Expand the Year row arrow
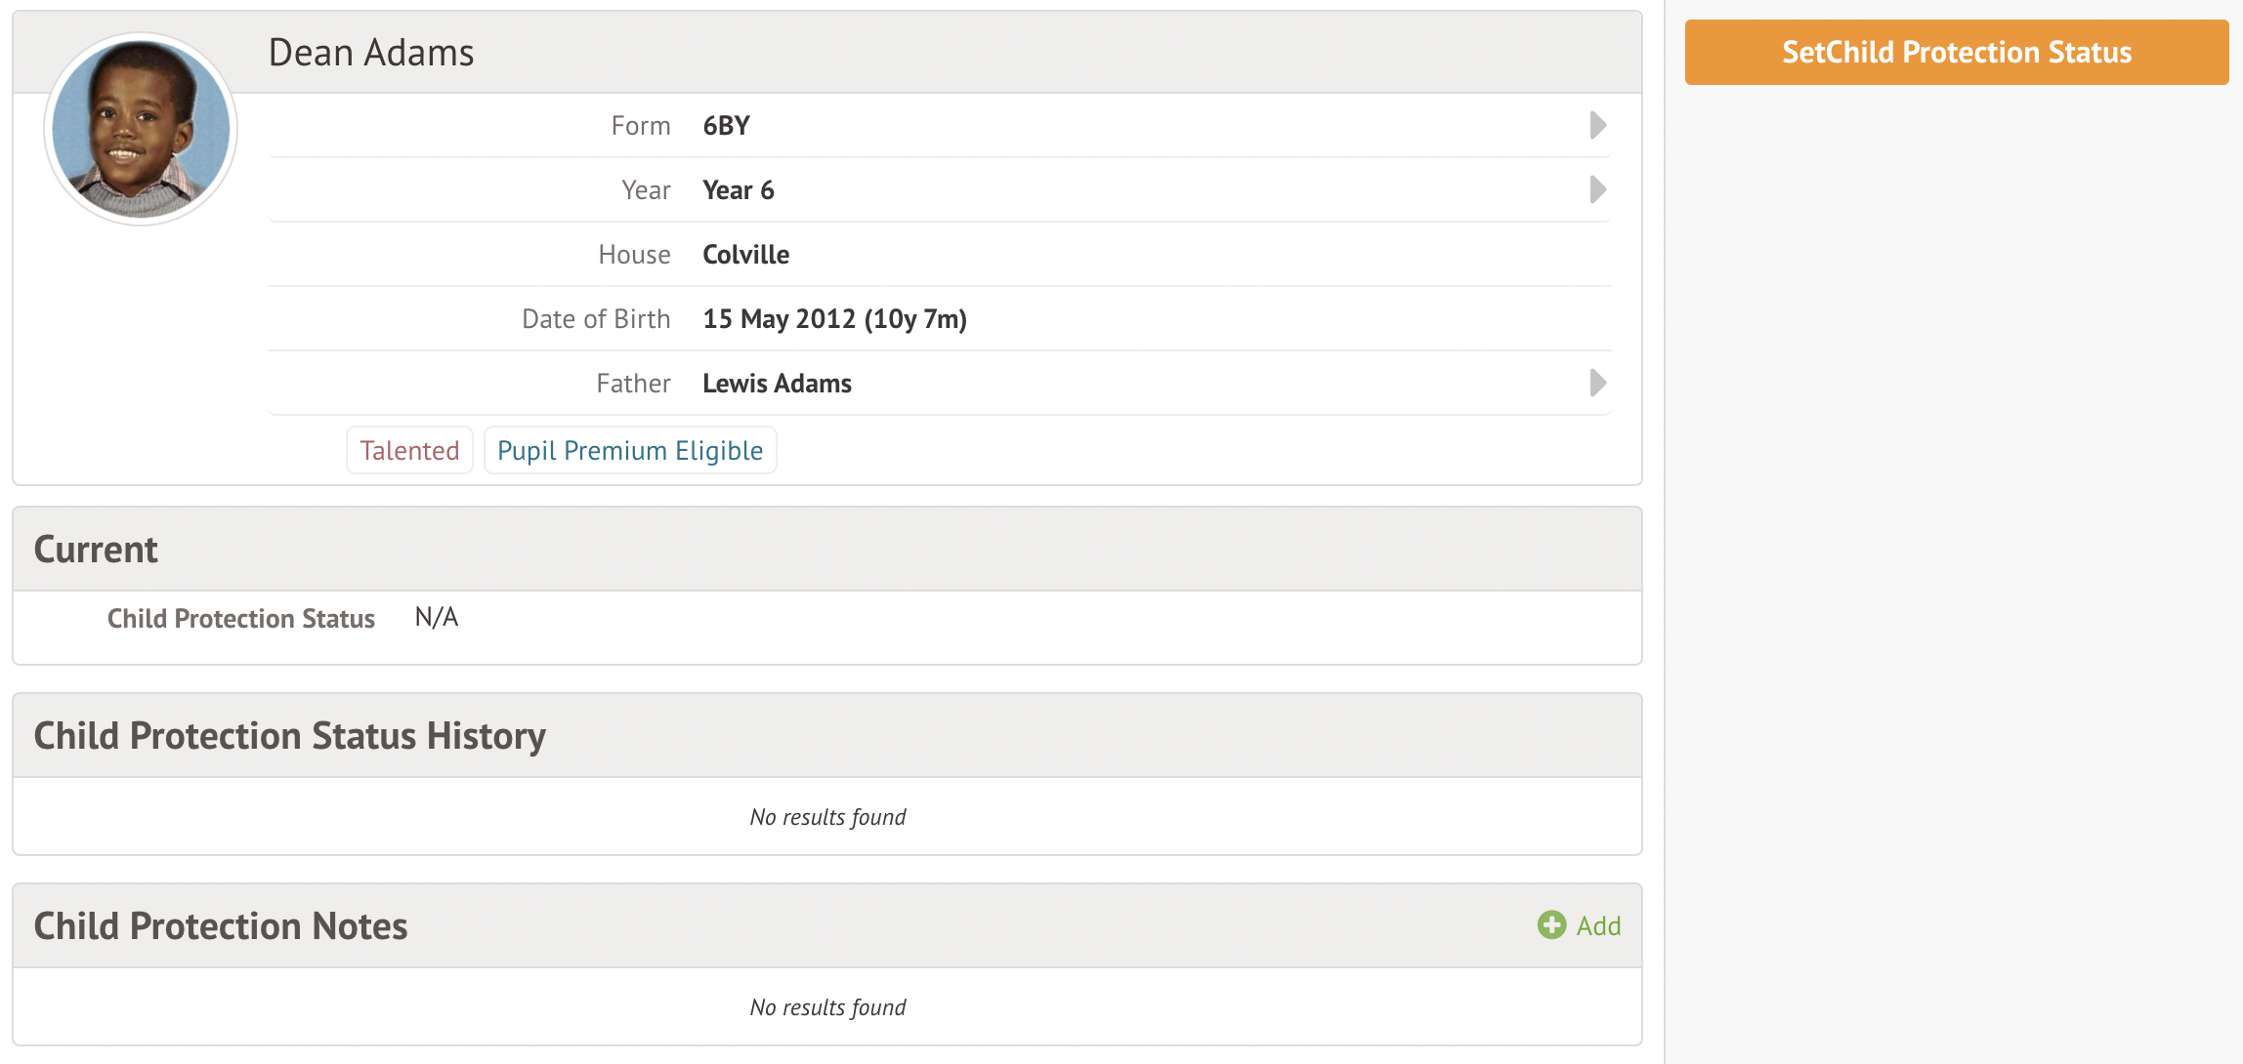Image resolution: width=2243 pixels, height=1064 pixels. (x=1597, y=189)
